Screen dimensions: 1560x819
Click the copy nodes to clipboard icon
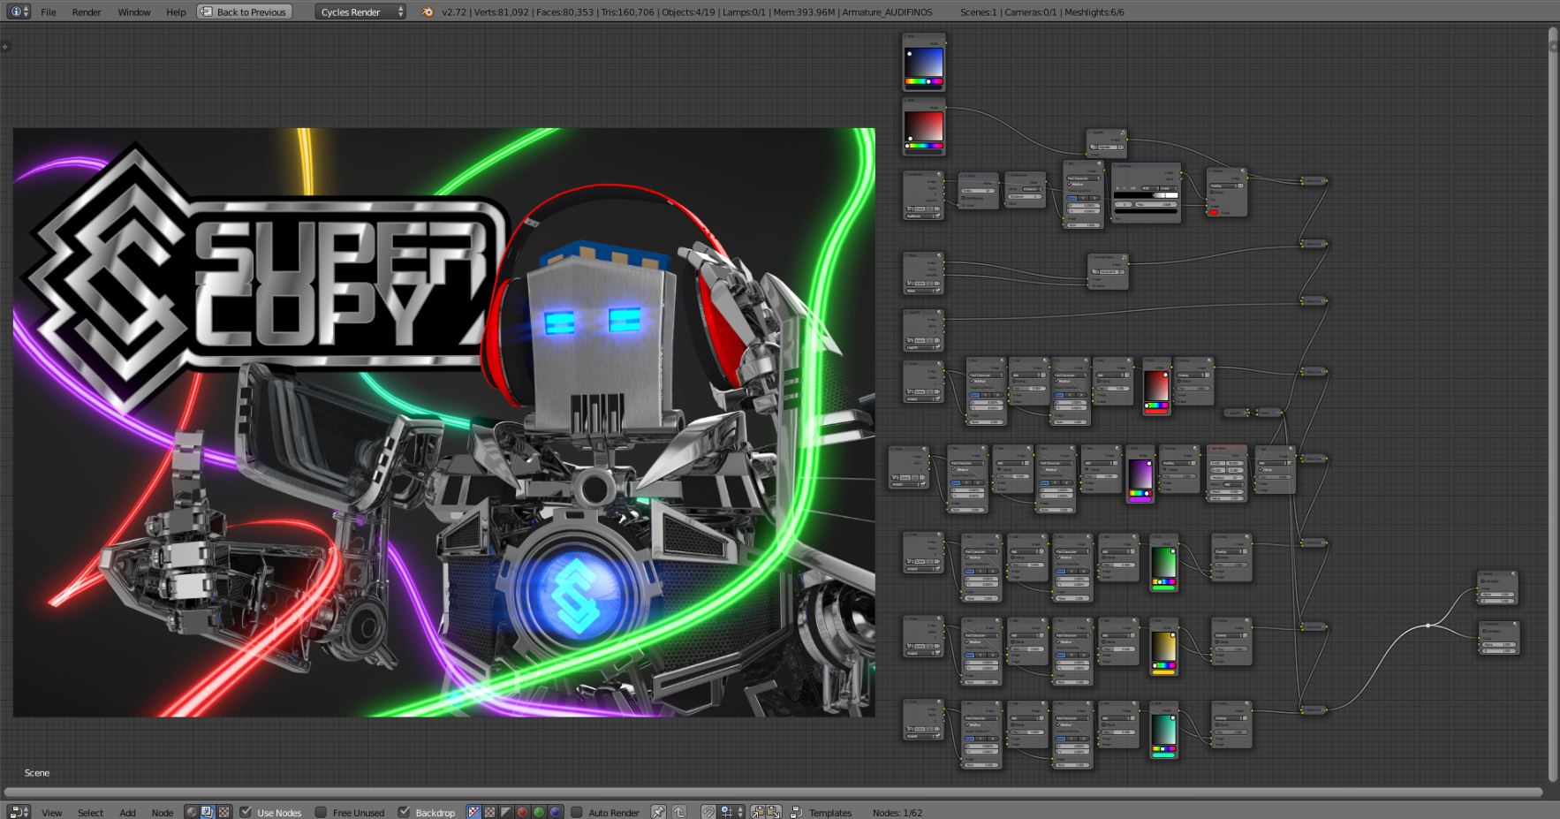(x=758, y=812)
